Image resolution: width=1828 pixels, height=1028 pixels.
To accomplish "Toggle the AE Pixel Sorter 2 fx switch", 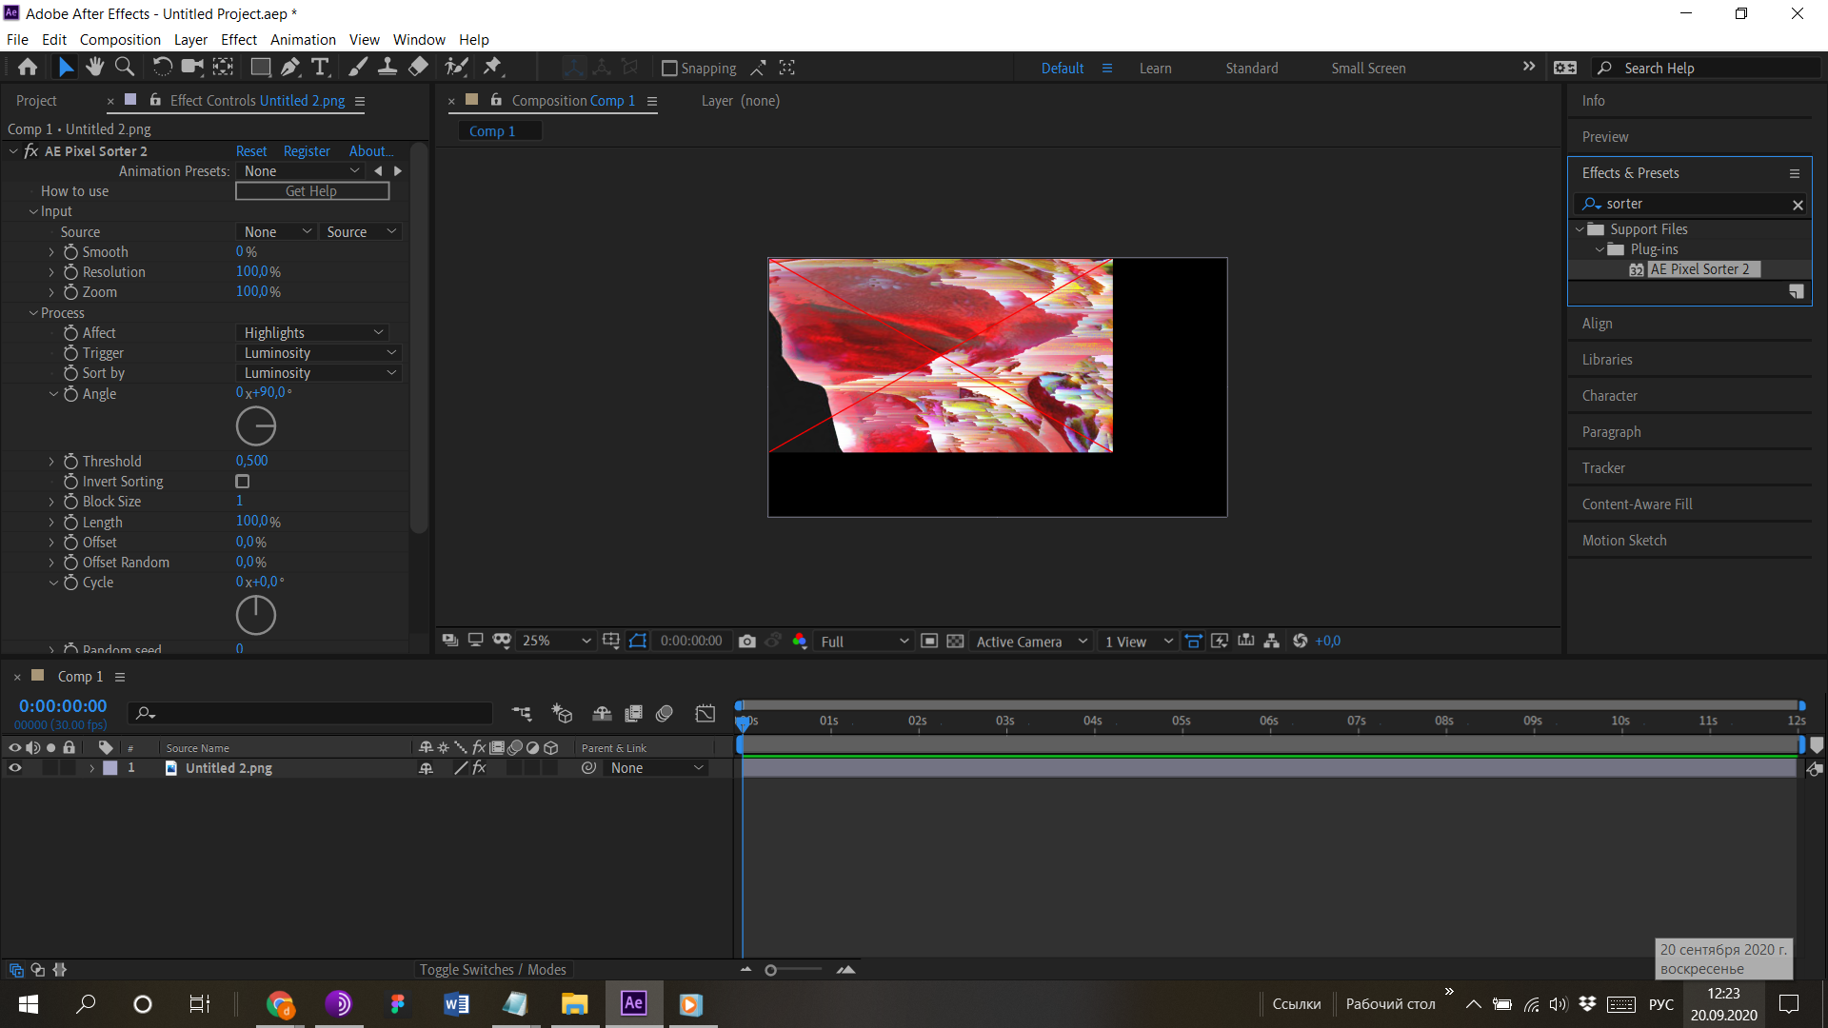I will click(31, 151).
